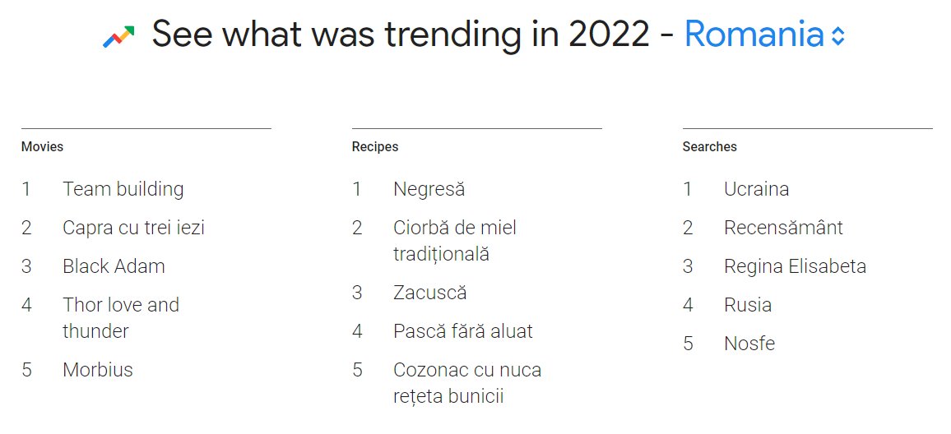The width and height of the screenshot is (951, 434).
Task: Click the up-down chevron beside Romania
Action: (837, 36)
